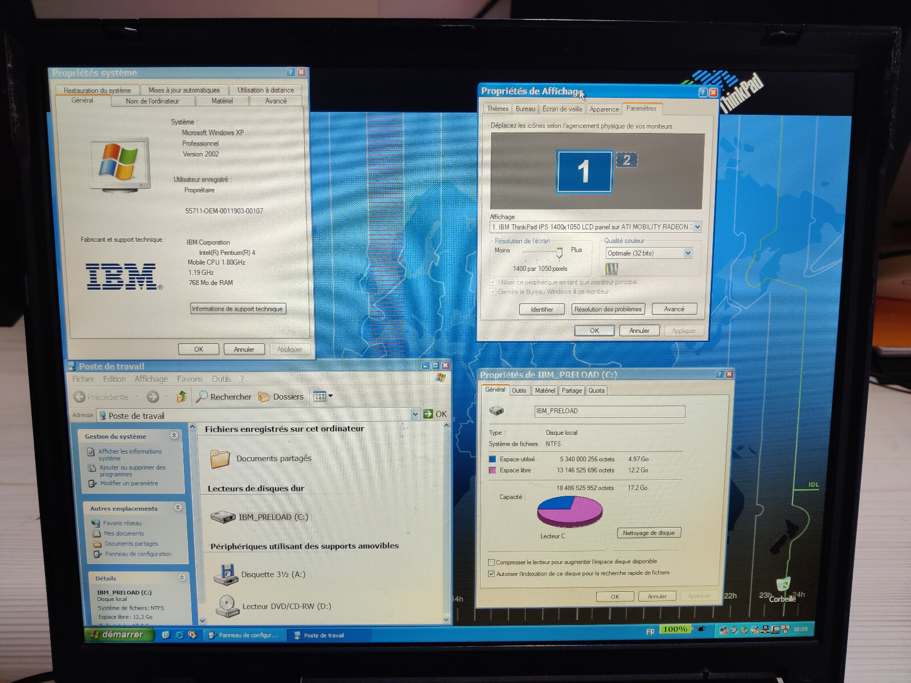This screenshot has width=911, height=683.
Task: Click help question icon in Propriétés système
Action: pyautogui.click(x=291, y=72)
